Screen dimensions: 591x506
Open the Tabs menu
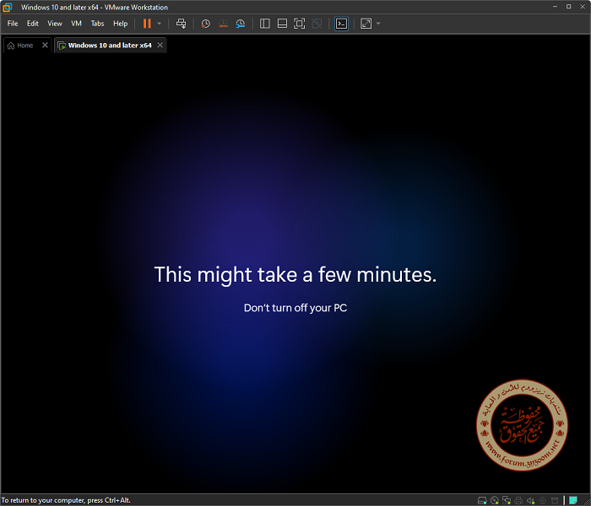[x=97, y=24]
